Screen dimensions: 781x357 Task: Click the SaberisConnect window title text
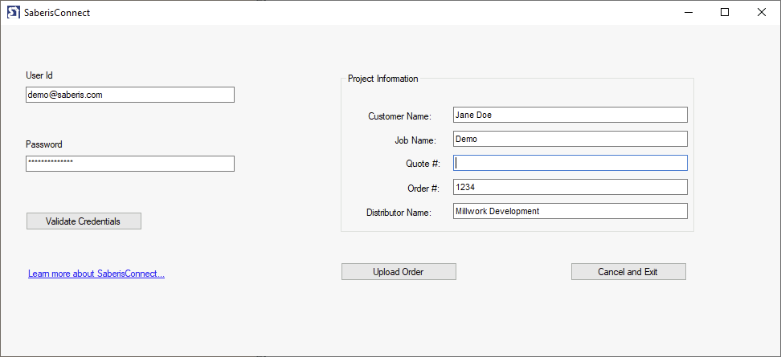(57, 13)
